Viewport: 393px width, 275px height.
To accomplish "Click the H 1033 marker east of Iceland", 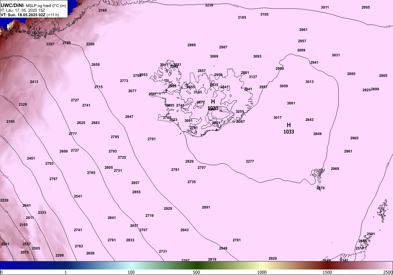I will click(x=289, y=128).
